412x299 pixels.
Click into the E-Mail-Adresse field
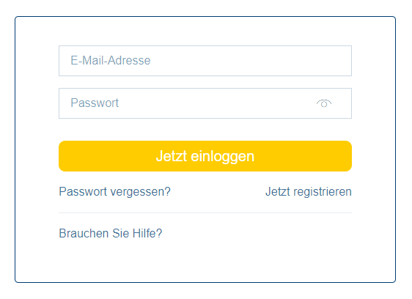tap(205, 61)
